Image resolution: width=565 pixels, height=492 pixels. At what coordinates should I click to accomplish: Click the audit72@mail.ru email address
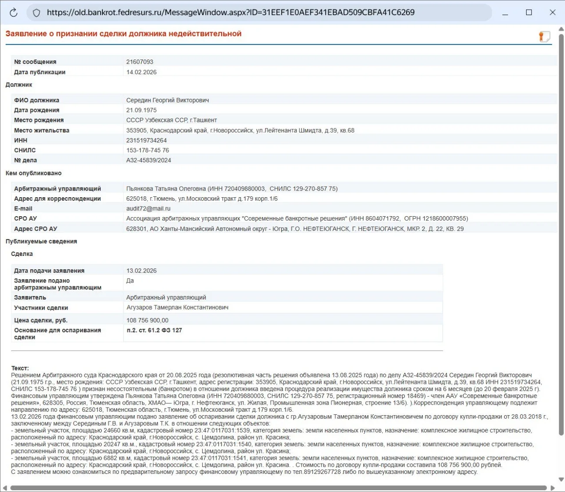[x=148, y=208]
